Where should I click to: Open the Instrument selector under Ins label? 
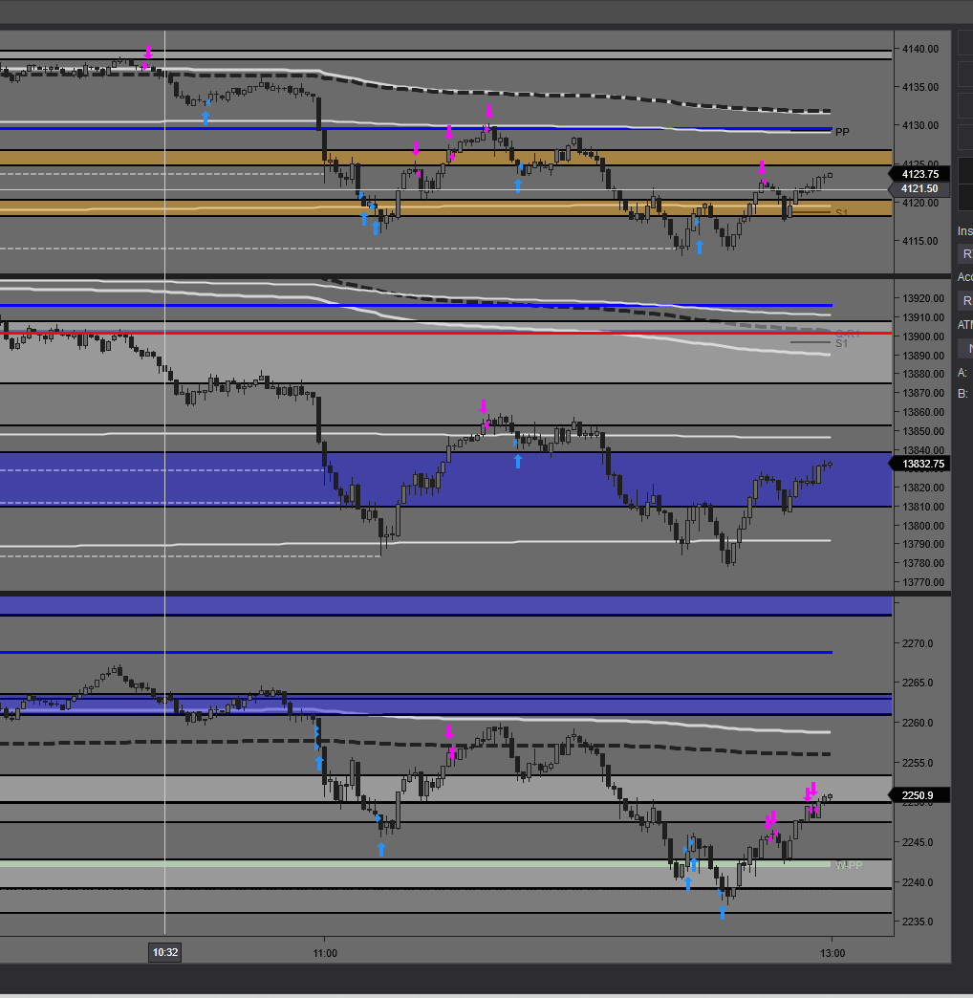tap(966, 254)
